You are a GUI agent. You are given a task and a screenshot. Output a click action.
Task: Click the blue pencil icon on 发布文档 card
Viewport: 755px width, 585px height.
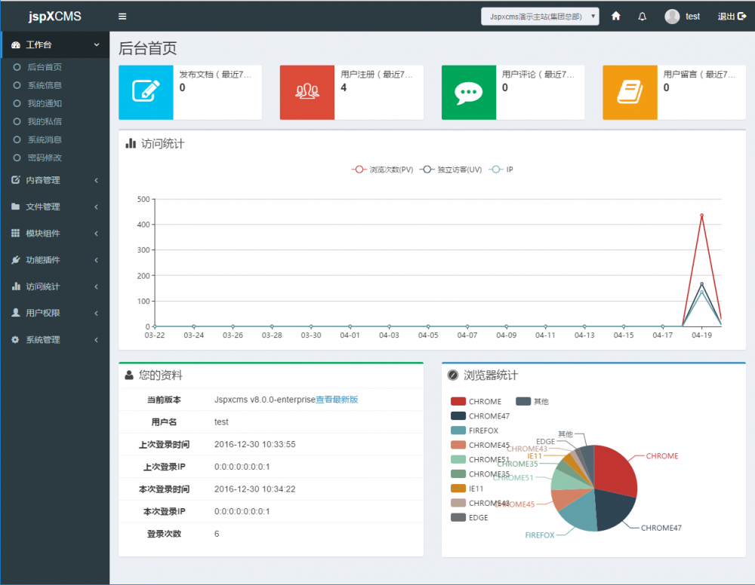[x=146, y=92]
